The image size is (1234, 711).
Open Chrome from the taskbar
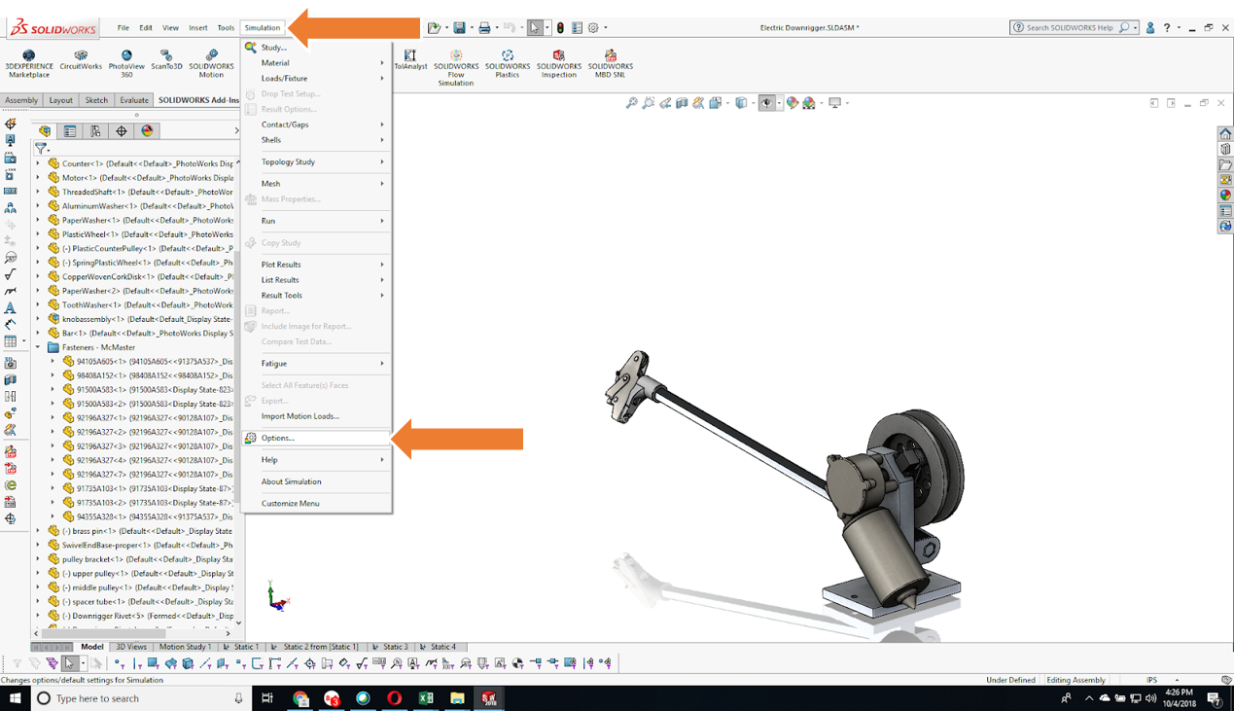pos(300,698)
